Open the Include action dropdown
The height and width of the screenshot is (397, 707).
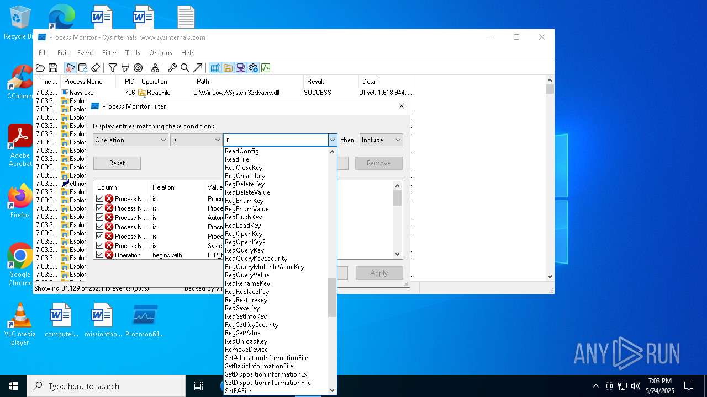(x=381, y=140)
